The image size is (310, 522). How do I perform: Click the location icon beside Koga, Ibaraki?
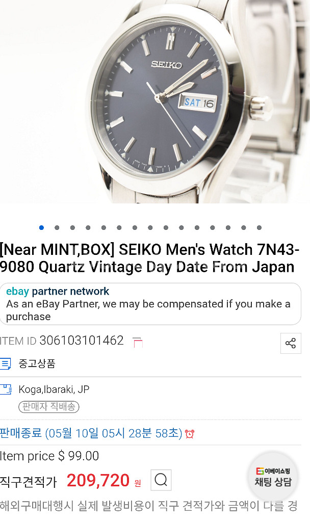coord(6,389)
